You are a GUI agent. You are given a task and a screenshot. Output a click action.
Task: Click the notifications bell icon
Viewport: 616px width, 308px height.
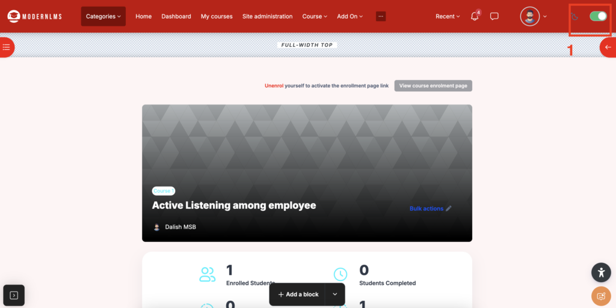click(x=475, y=17)
